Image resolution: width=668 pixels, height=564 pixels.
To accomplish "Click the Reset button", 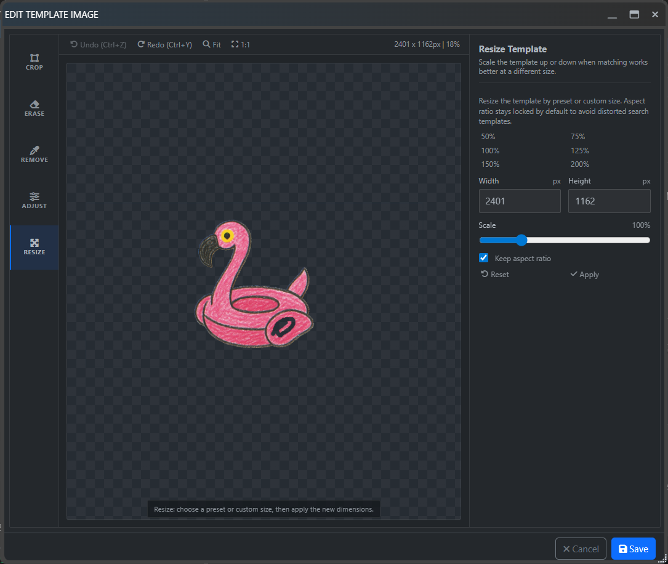I will point(495,275).
